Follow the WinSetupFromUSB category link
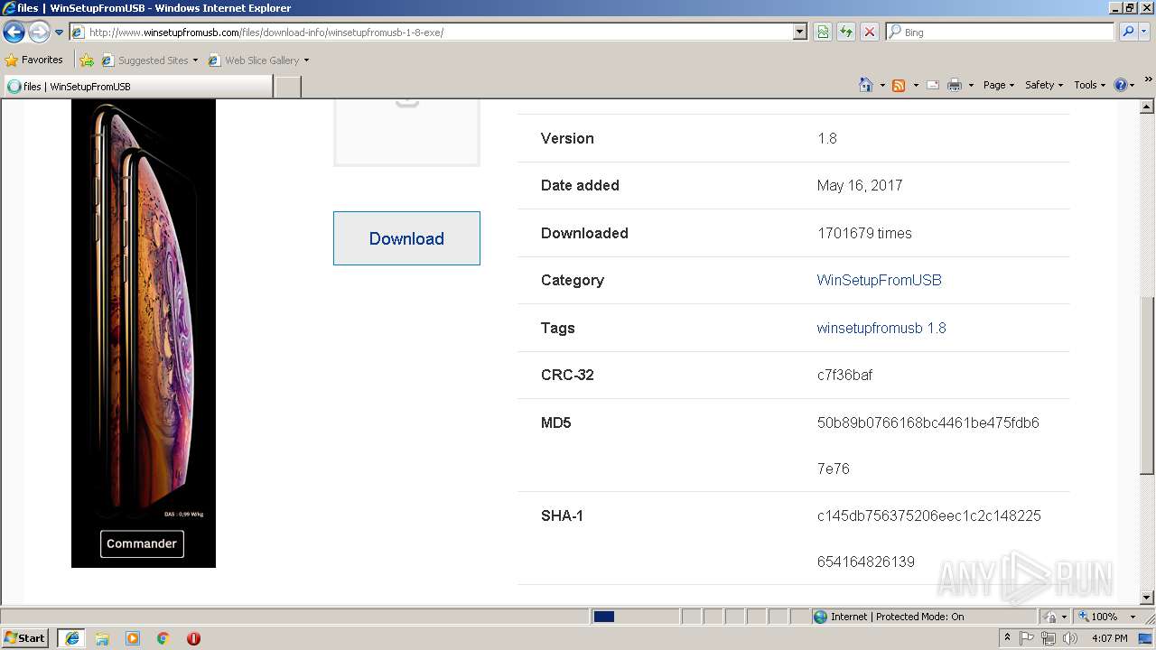This screenshot has width=1156, height=650. coord(879,280)
